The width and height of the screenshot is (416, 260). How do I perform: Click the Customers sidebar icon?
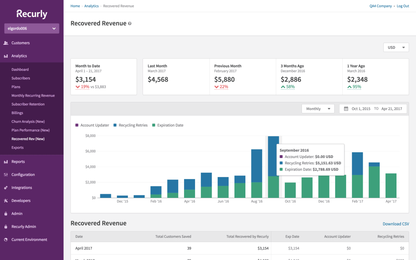(6, 43)
